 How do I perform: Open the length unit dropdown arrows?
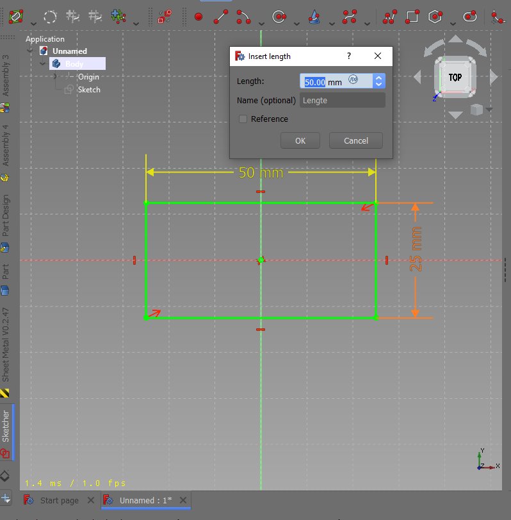pyautogui.click(x=378, y=81)
